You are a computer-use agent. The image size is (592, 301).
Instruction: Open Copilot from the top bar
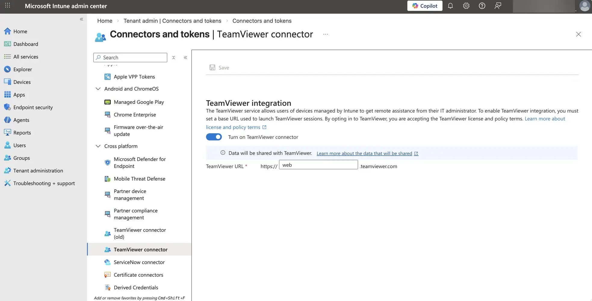pos(425,6)
